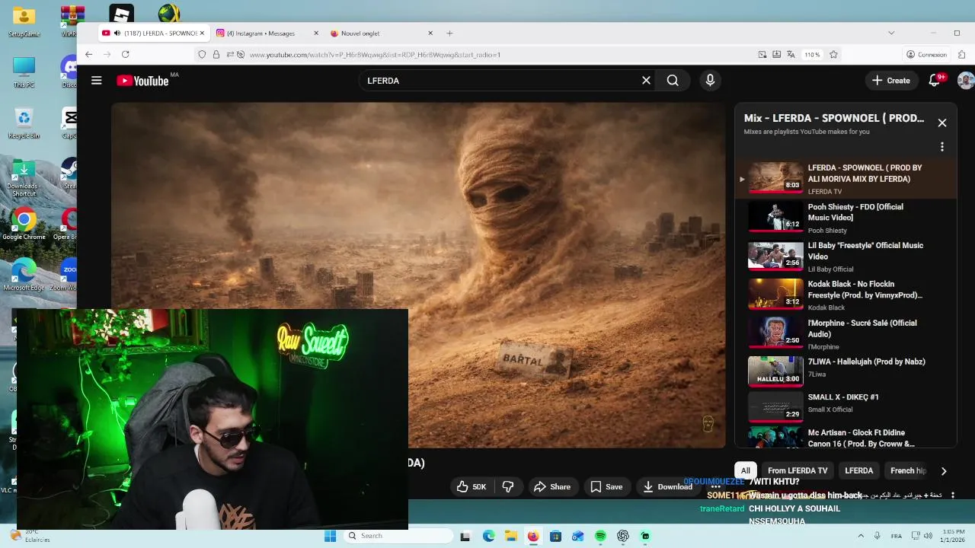This screenshot has height=548, width=975.
Task: Open the weather widget in taskbar
Action: (x=30, y=536)
